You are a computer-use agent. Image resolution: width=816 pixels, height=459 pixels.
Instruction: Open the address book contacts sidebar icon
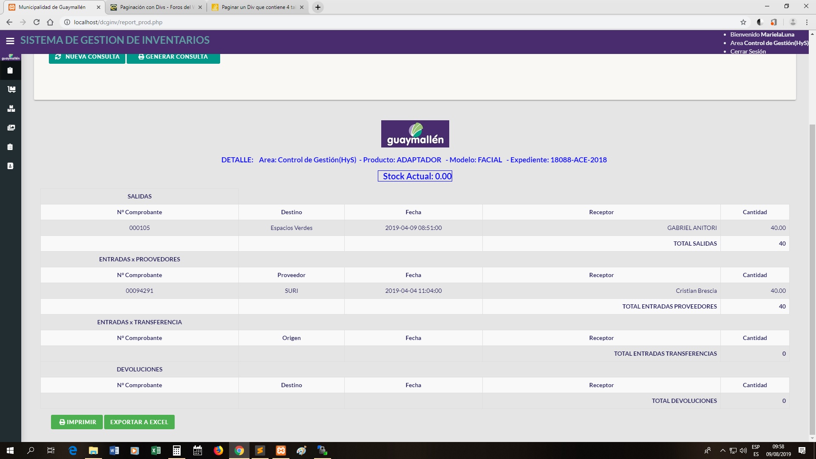11,166
